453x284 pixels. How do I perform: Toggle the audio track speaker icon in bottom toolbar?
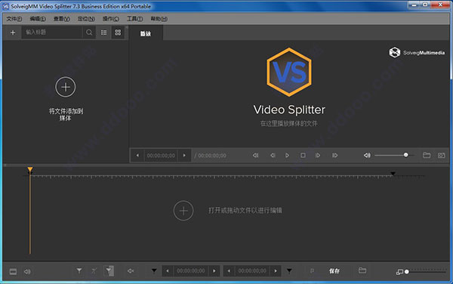click(x=27, y=272)
